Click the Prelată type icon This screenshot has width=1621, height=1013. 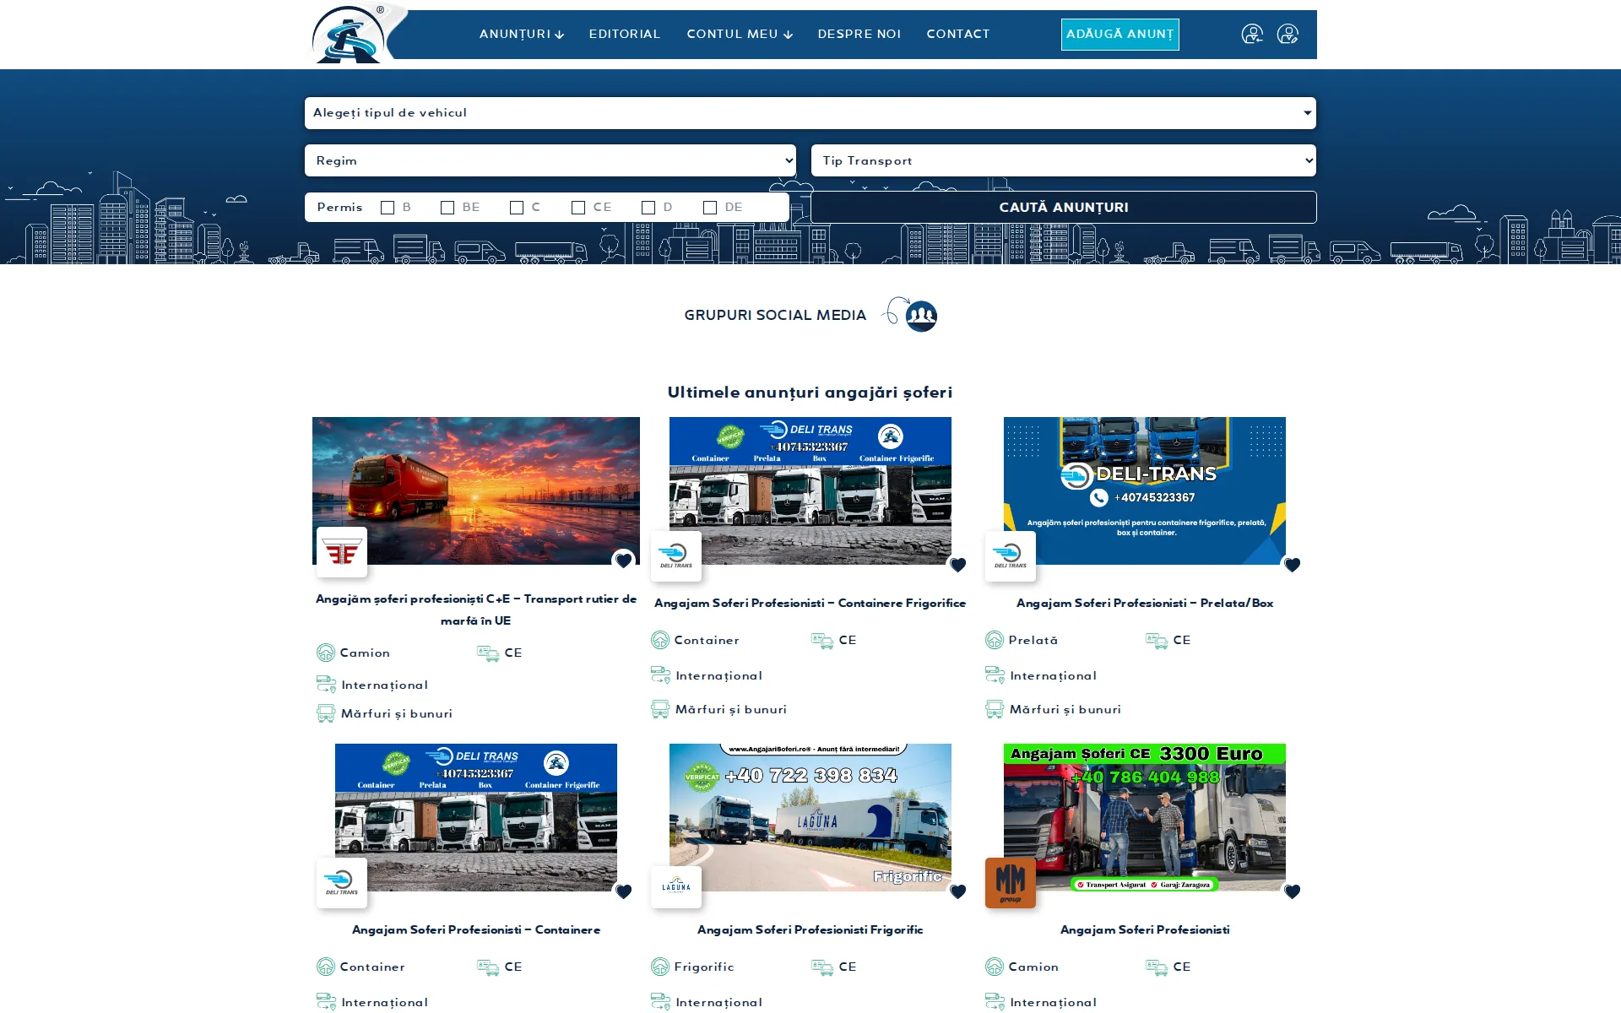(995, 640)
